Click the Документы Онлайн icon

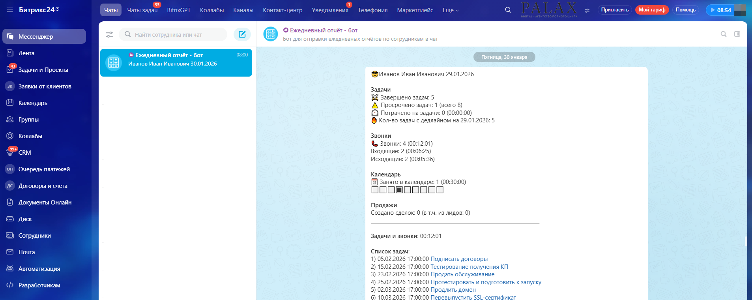10,202
